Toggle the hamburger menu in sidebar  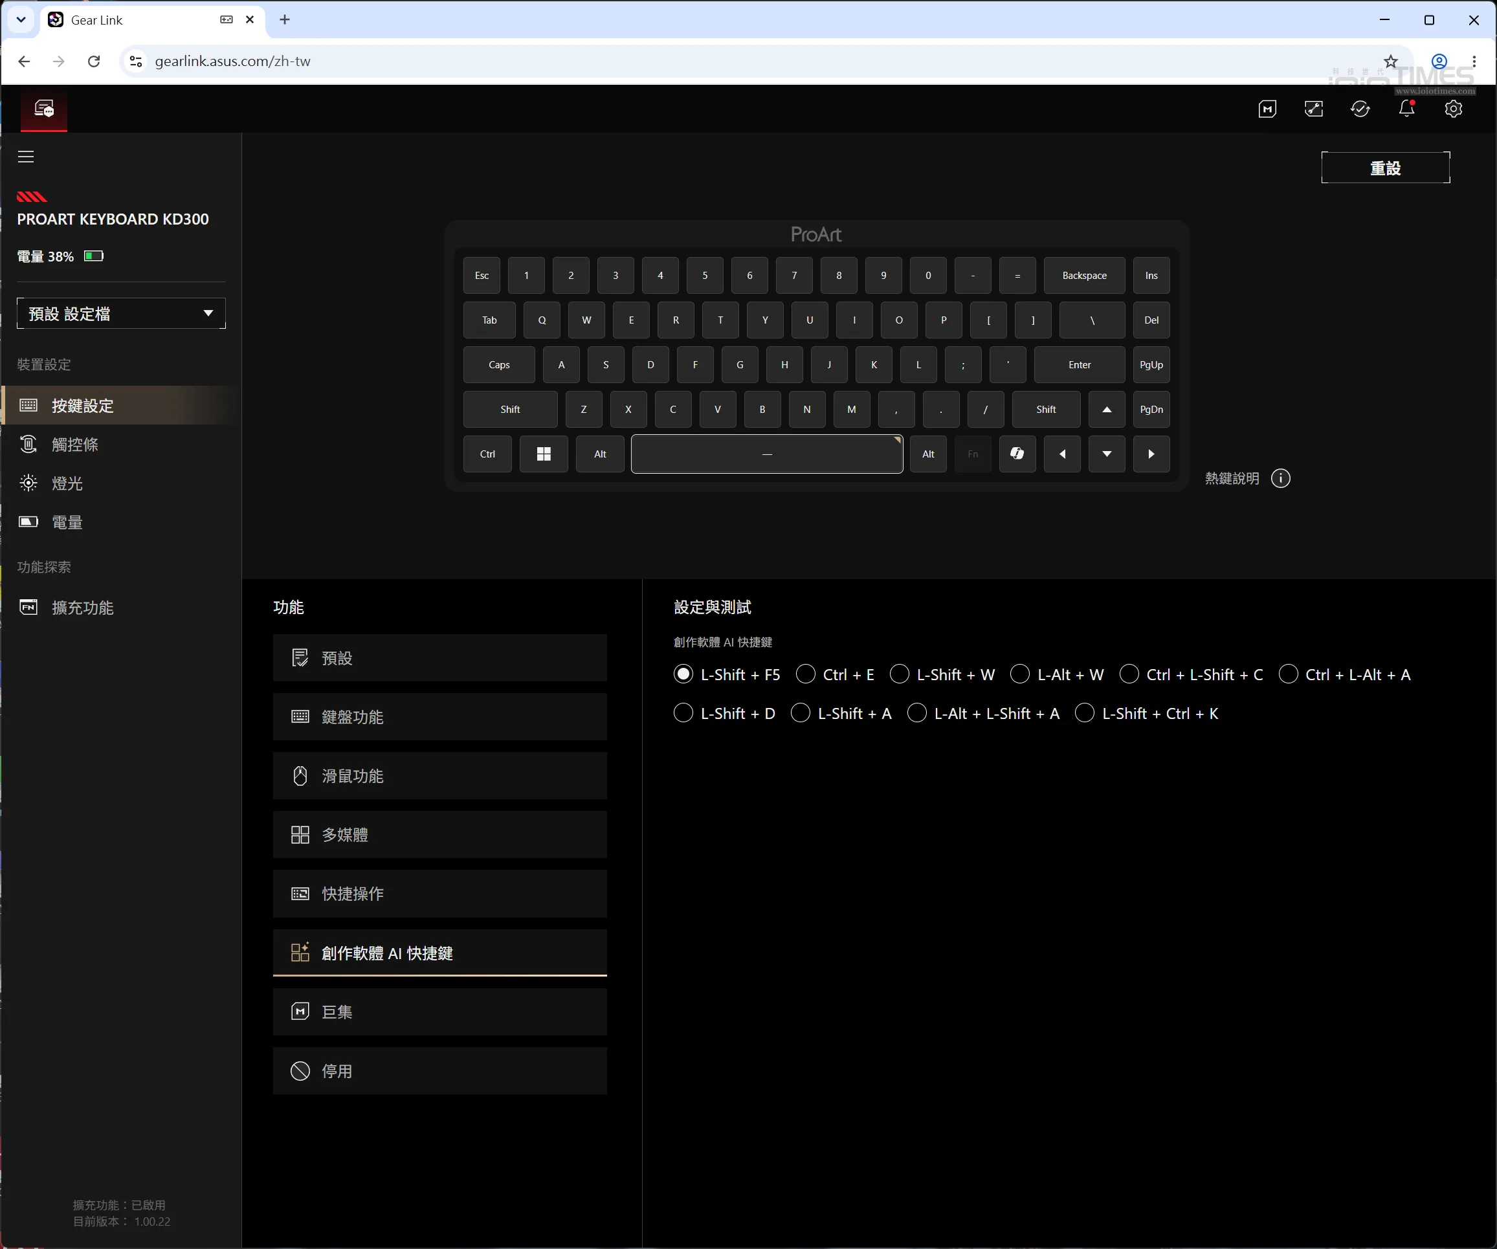[x=26, y=157]
